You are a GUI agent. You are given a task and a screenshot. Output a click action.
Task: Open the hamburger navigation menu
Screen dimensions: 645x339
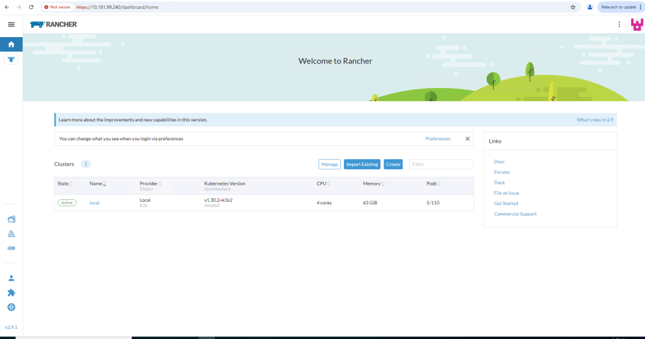[11, 25]
